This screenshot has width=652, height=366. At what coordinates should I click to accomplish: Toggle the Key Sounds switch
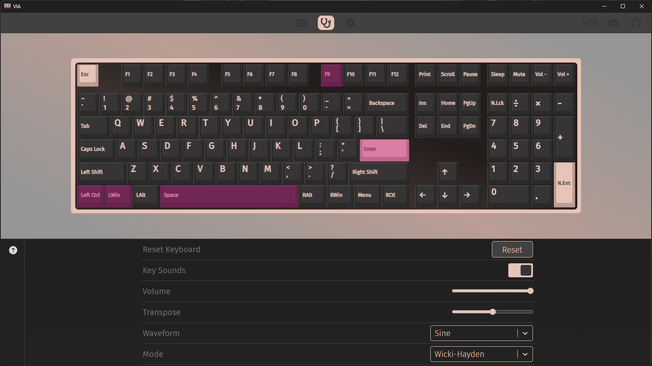[520, 270]
